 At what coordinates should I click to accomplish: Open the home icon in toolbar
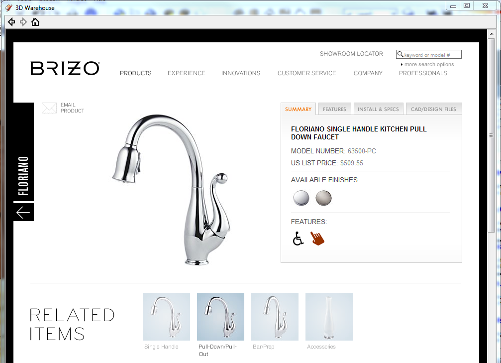click(35, 22)
